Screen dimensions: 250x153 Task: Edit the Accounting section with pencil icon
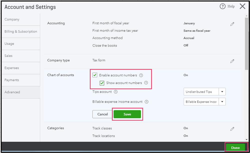point(232,24)
